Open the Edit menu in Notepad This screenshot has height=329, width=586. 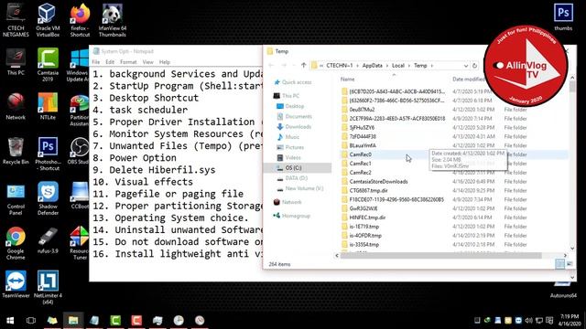pos(110,62)
